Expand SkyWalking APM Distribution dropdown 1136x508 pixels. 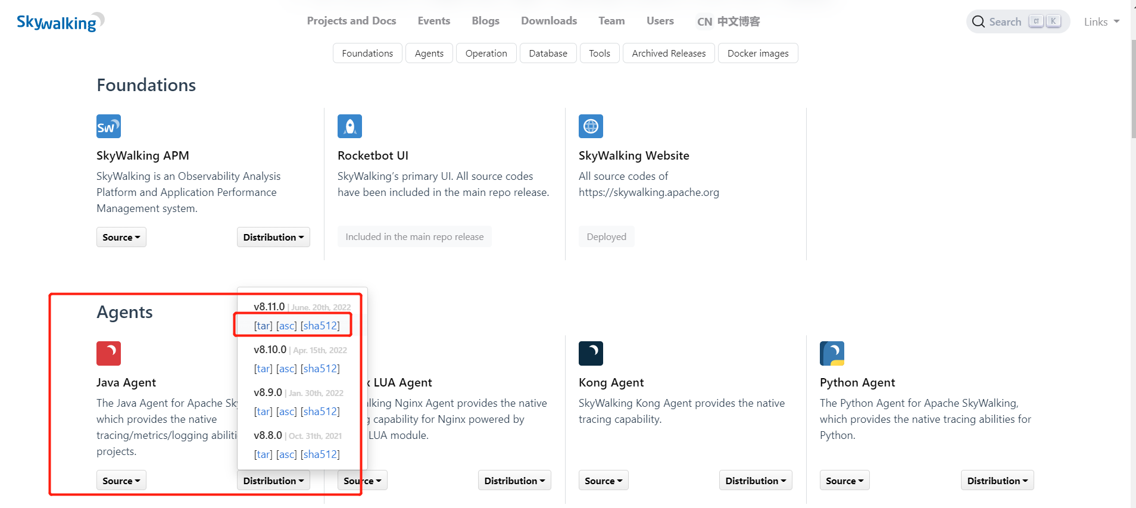pos(273,237)
